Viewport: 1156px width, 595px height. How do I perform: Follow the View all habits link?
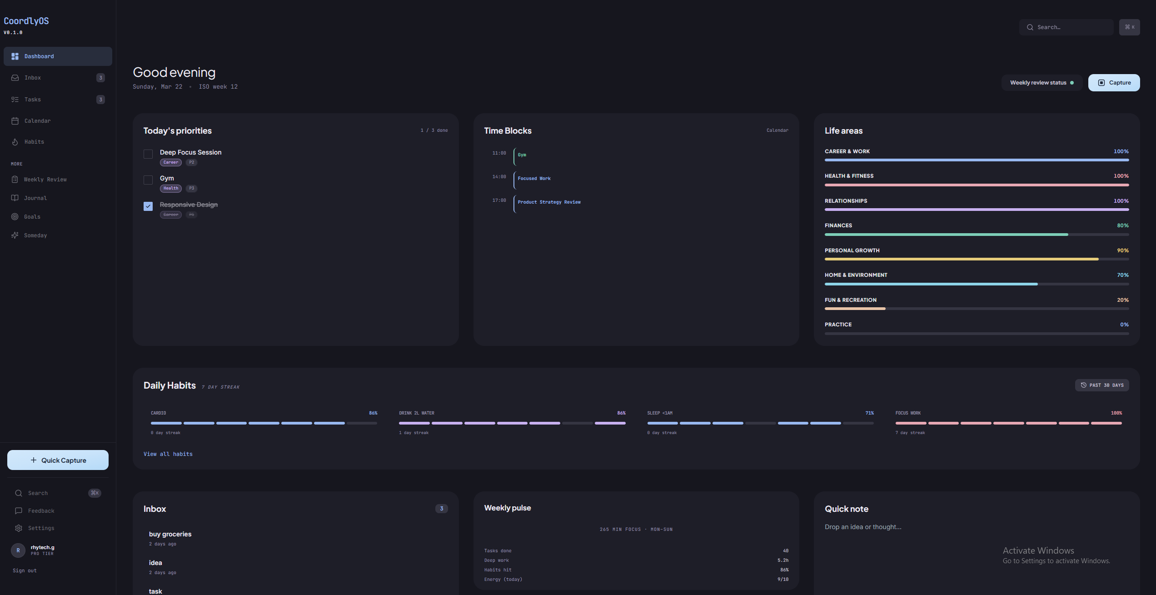[168, 454]
